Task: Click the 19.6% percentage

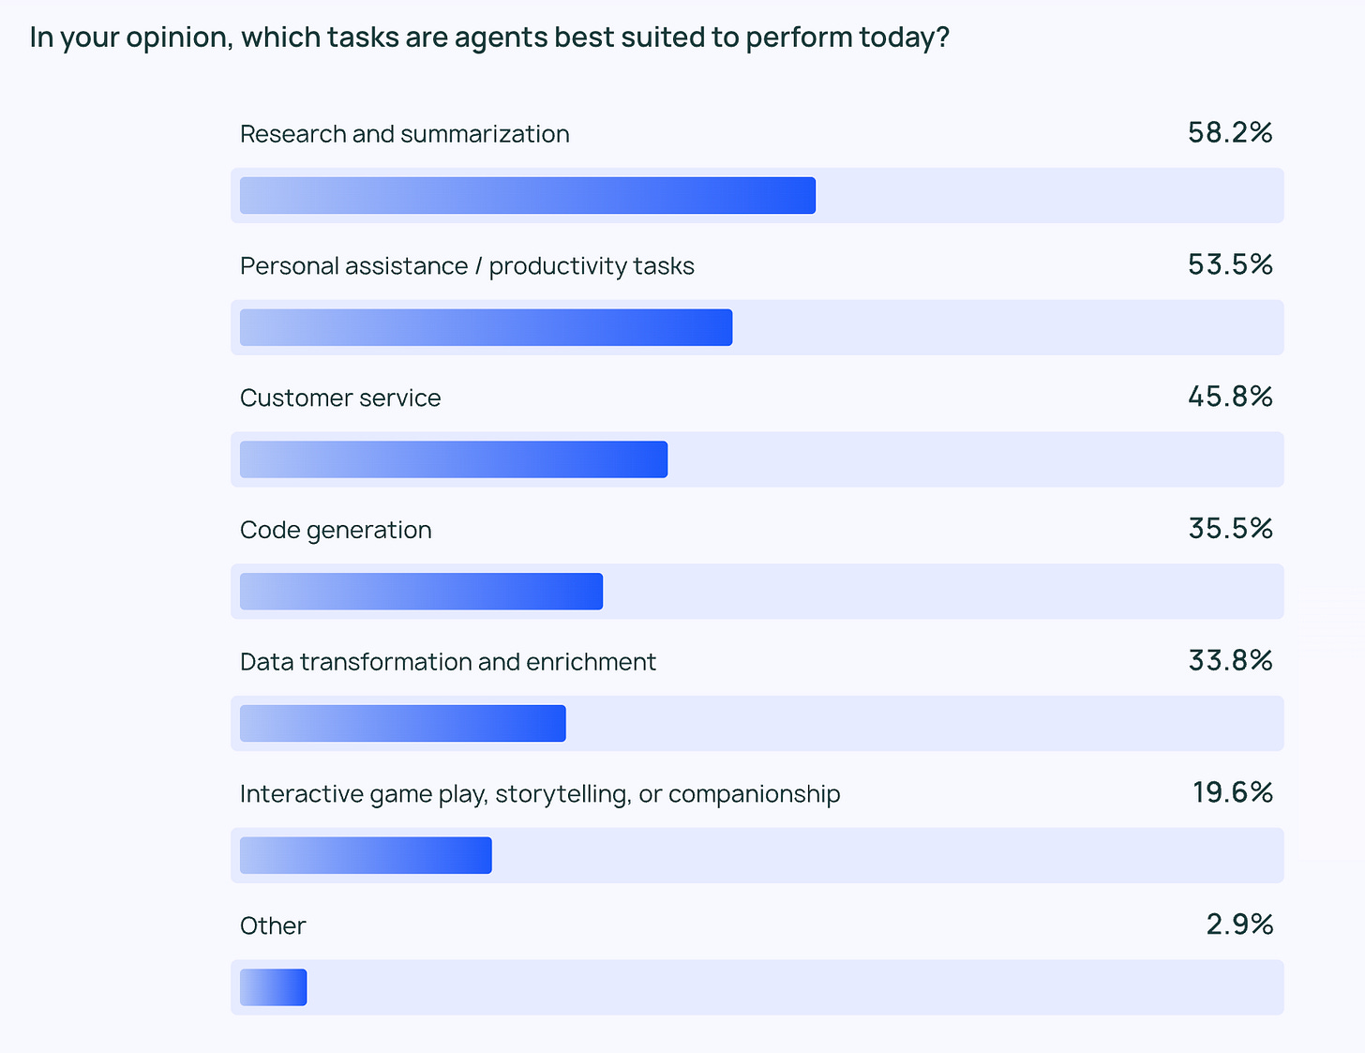Action: tap(1233, 793)
